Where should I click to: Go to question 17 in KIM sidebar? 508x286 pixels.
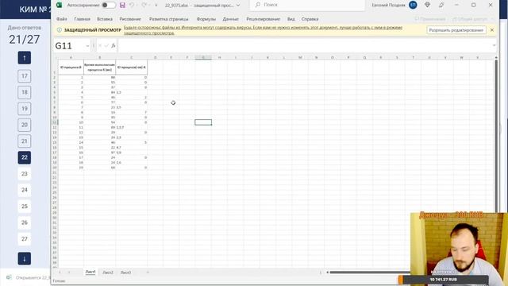25,76
